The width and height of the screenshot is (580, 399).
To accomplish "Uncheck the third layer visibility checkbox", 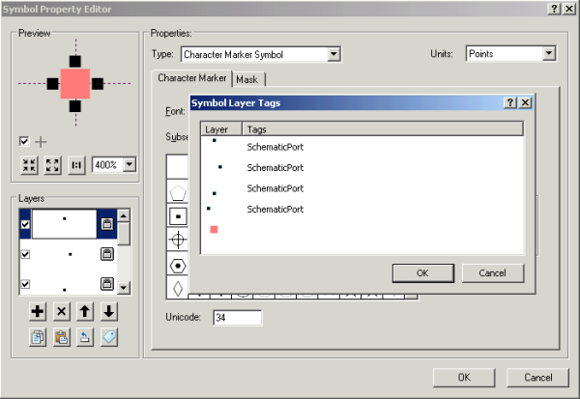I will point(25,284).
